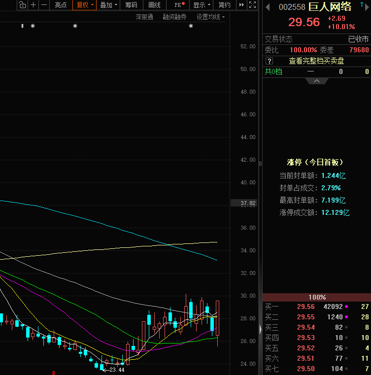This screenshot has height=375, width=371.
Task: Open the 亮点 highlights tool
Action: 61,5
